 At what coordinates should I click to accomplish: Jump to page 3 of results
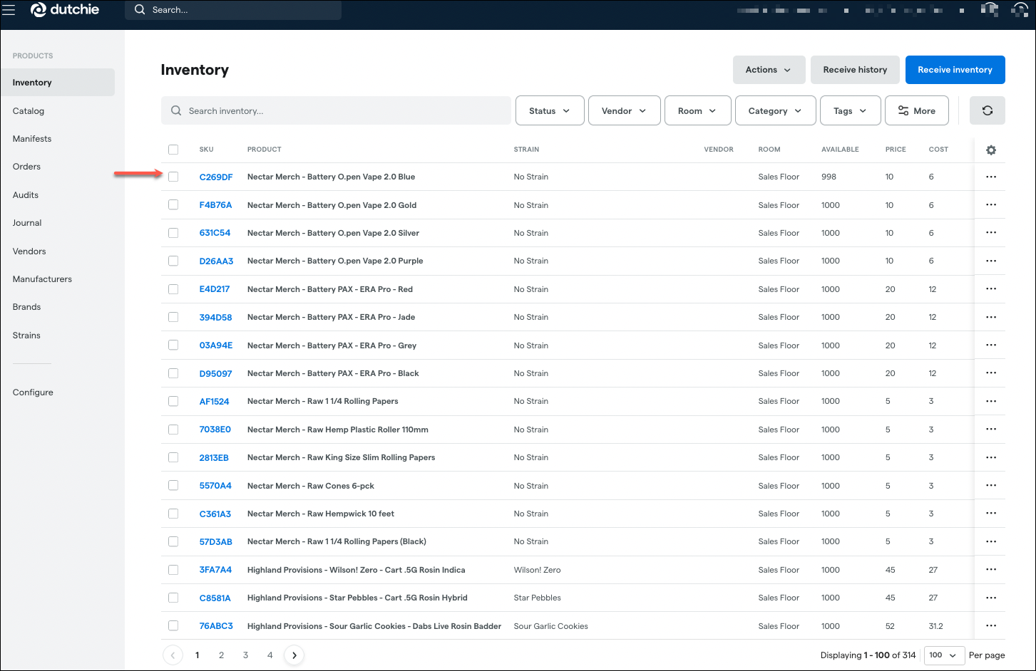tap(245, 655)
